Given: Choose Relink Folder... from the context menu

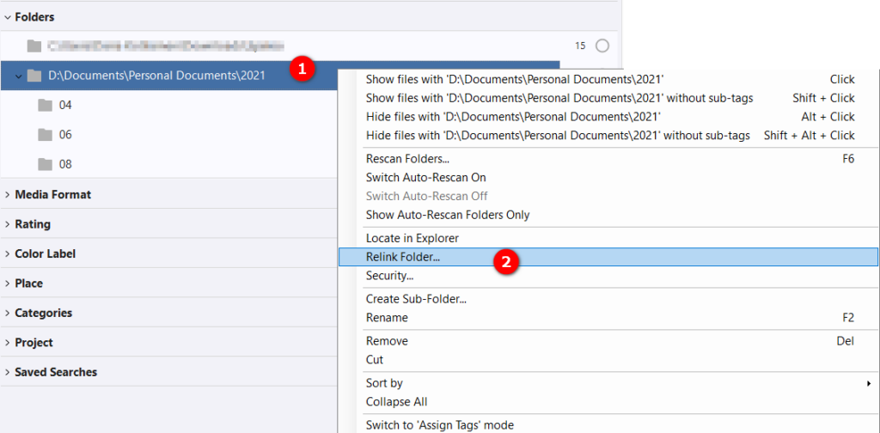Looking at the screenshot, I should 403,257.
